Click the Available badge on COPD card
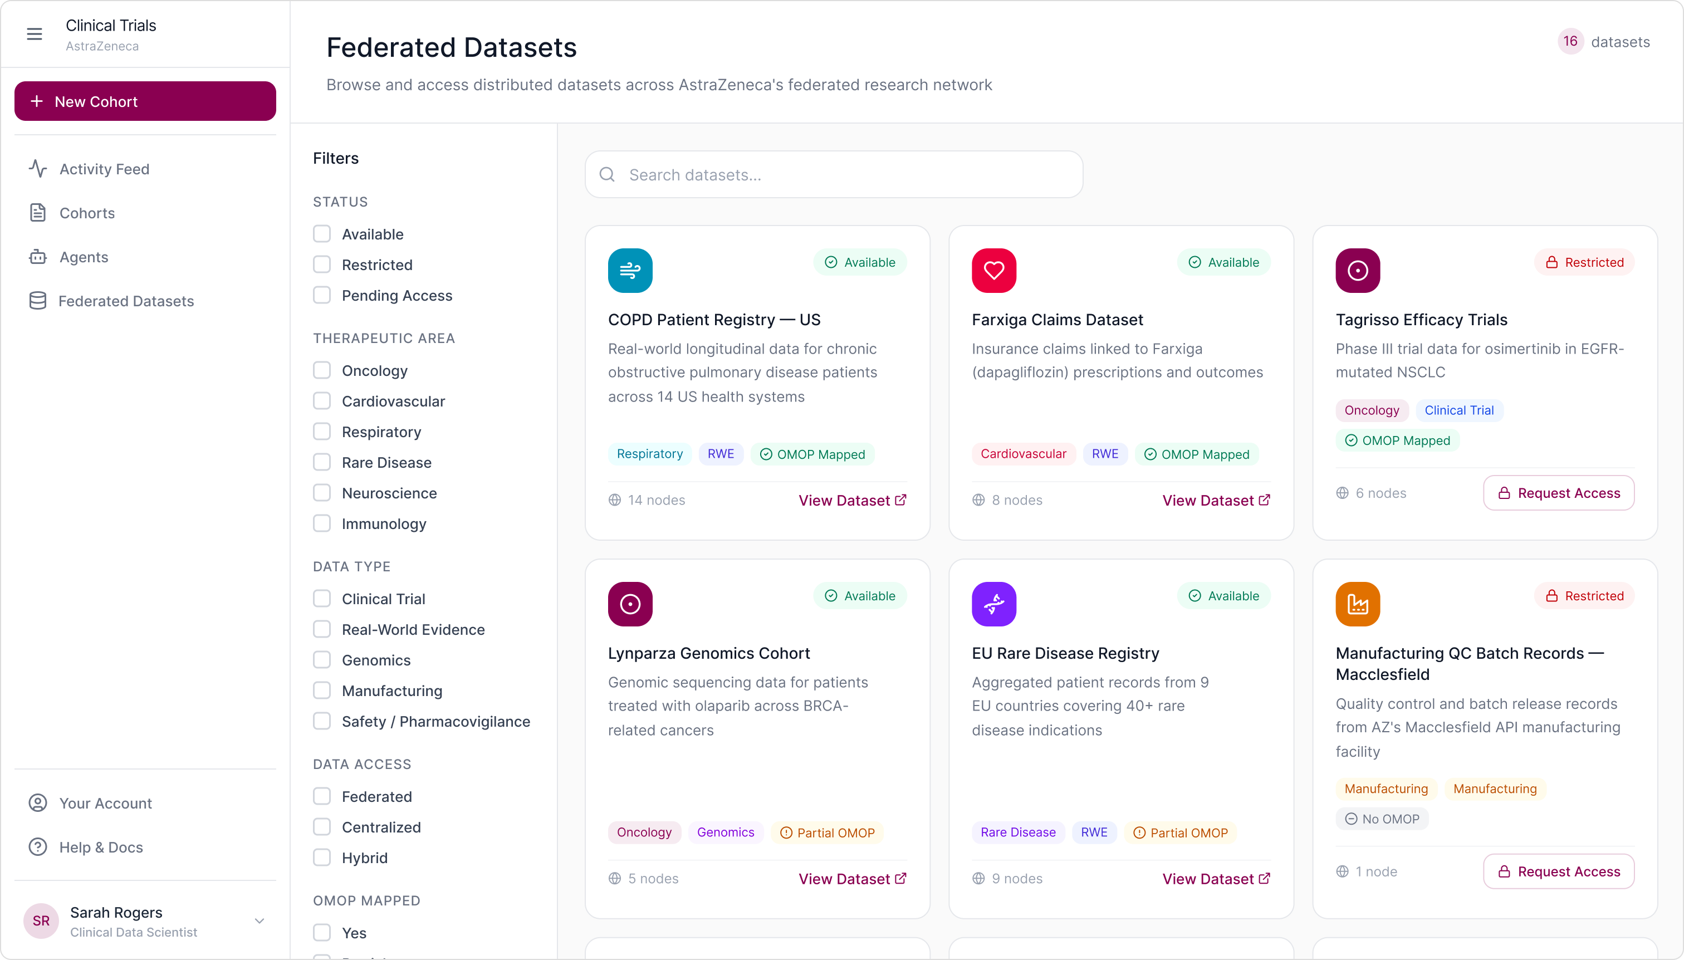The width and height of the screenshot is (1684, 960). pyautogui.click(x=860, y=262)
